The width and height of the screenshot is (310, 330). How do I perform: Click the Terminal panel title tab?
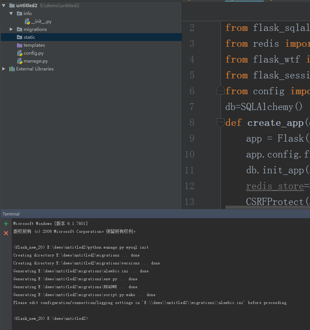(x=11, y=214)
